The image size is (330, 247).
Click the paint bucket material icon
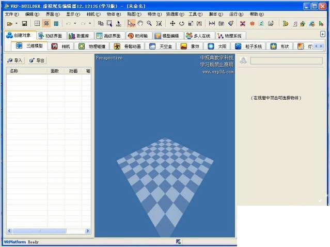point(231,23)
